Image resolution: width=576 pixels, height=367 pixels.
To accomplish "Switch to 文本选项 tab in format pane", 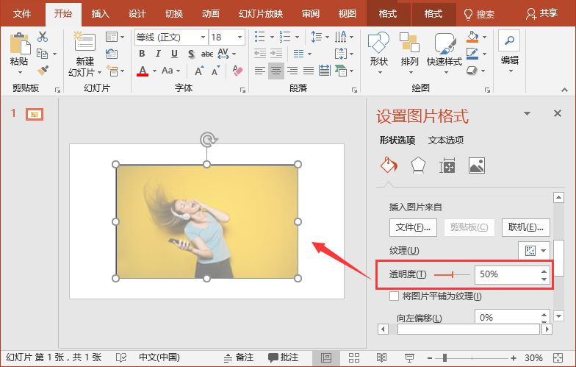I will click(445, 140).
